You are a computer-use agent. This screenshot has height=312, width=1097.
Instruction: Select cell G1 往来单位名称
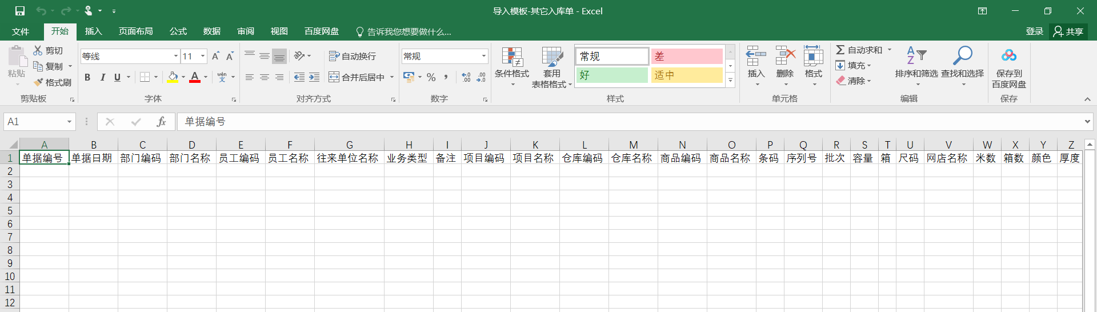tap(349, 158)
